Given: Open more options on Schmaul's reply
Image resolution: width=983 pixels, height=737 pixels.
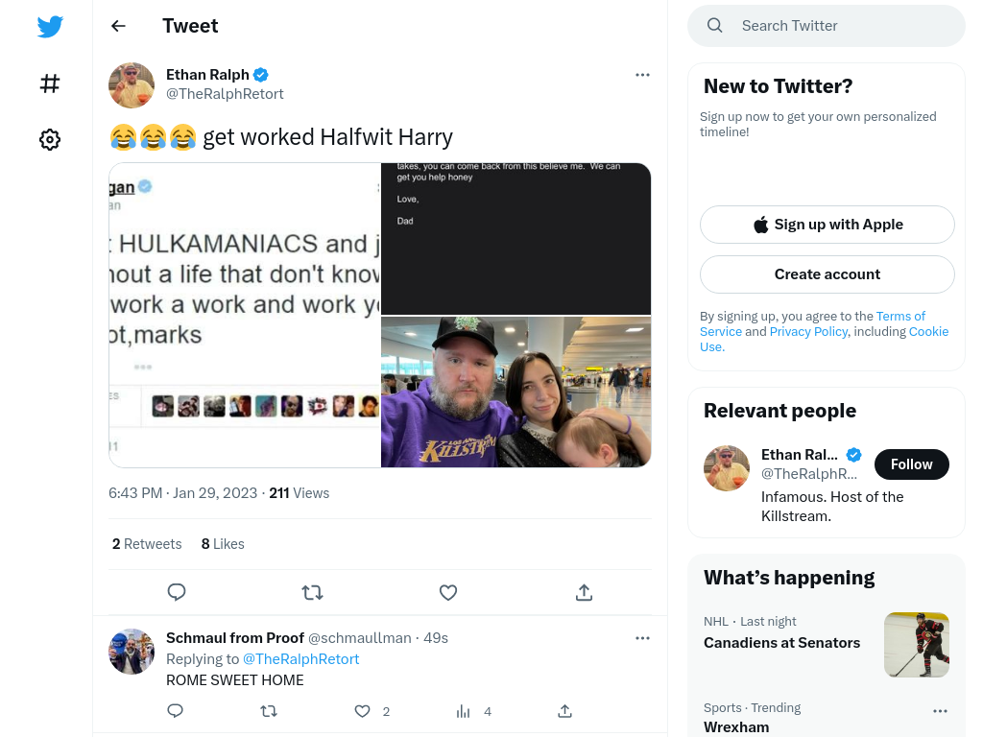Looking at the screenshot, I should [x=642, y=638].
